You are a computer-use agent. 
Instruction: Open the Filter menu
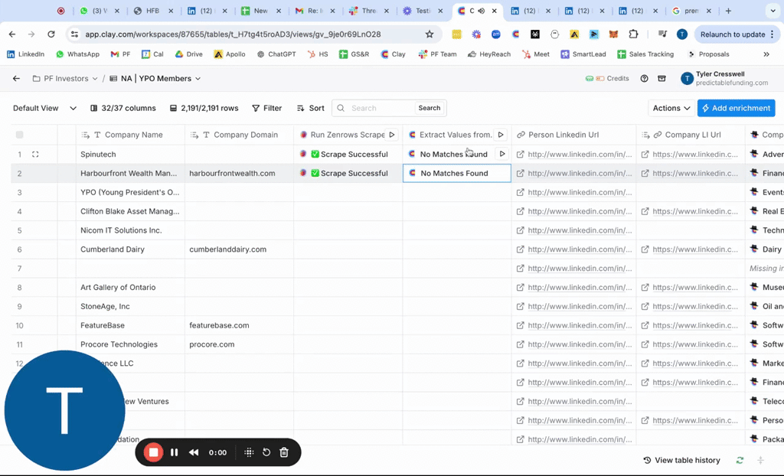coord(266,109)
